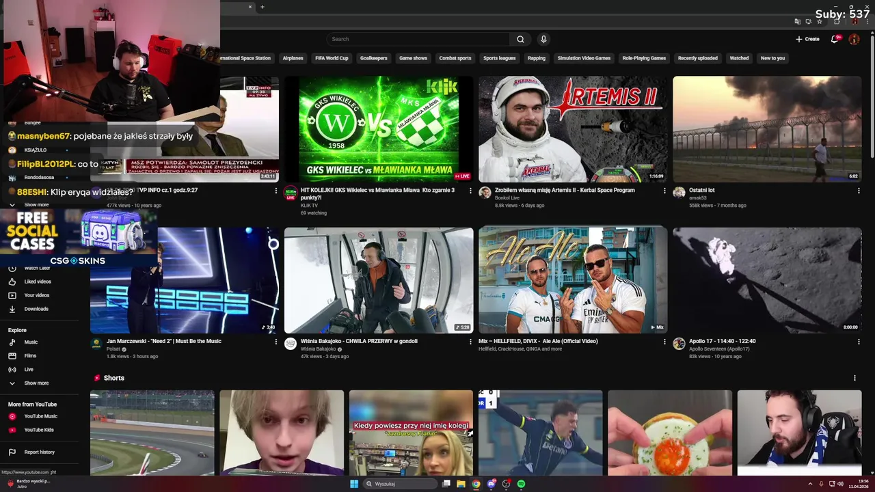Open Report history in sidebar

[x=39, y=452]
